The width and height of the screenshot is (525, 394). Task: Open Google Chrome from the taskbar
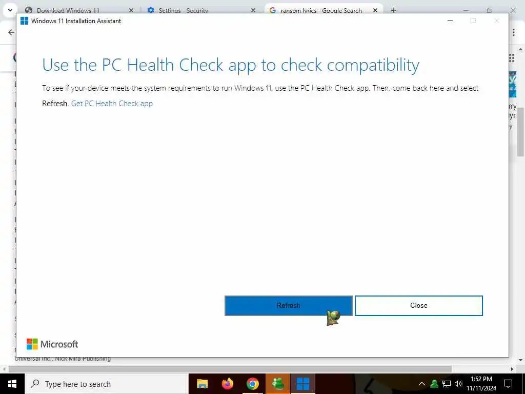pos(252,384)
